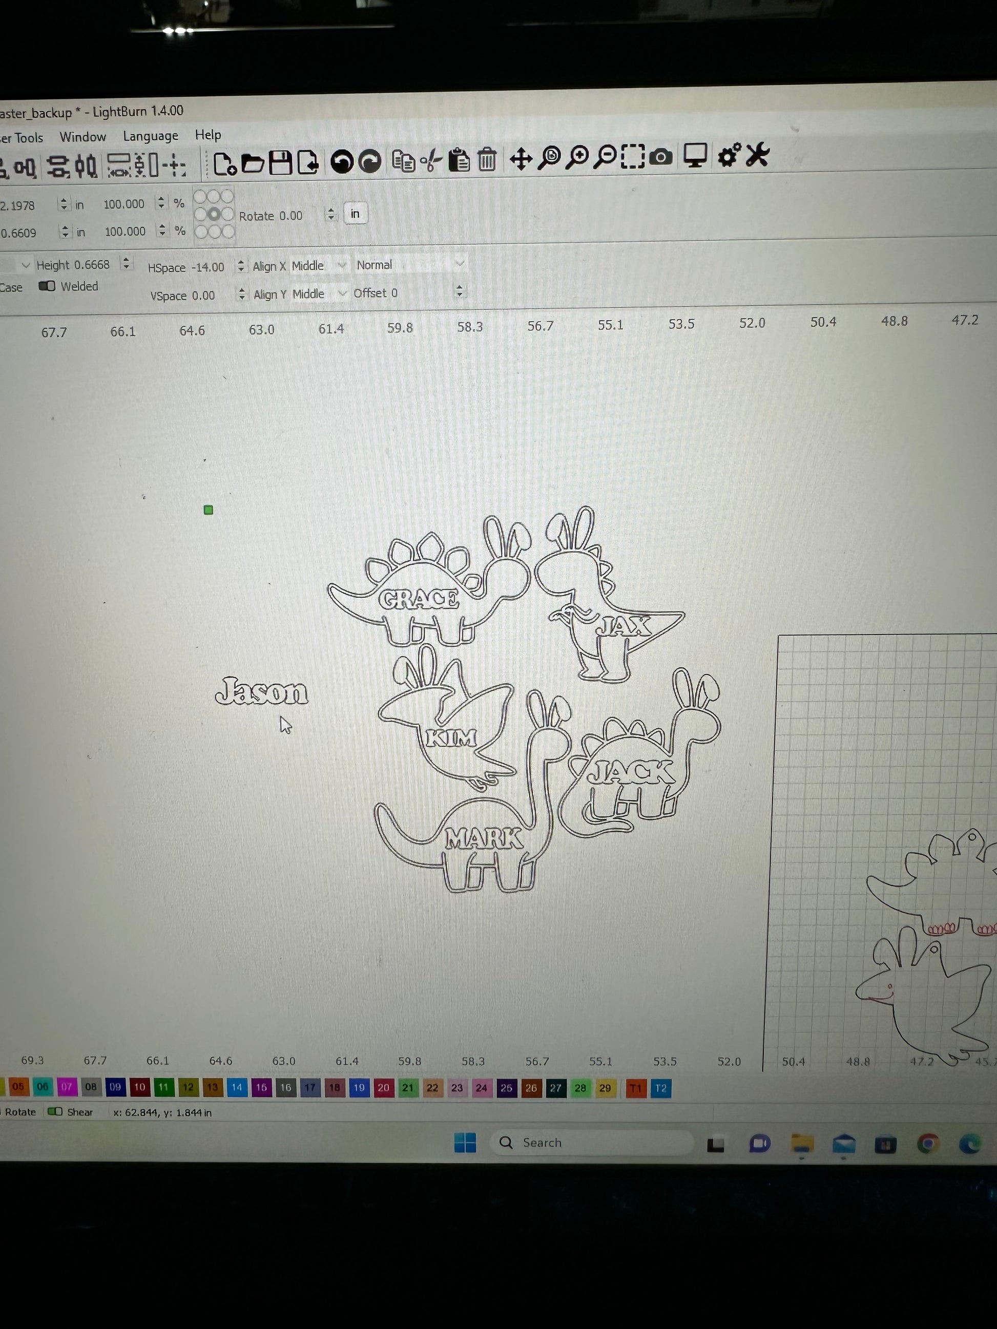
Task: Click the 'in' units button
Action: [x=355, y=214]
